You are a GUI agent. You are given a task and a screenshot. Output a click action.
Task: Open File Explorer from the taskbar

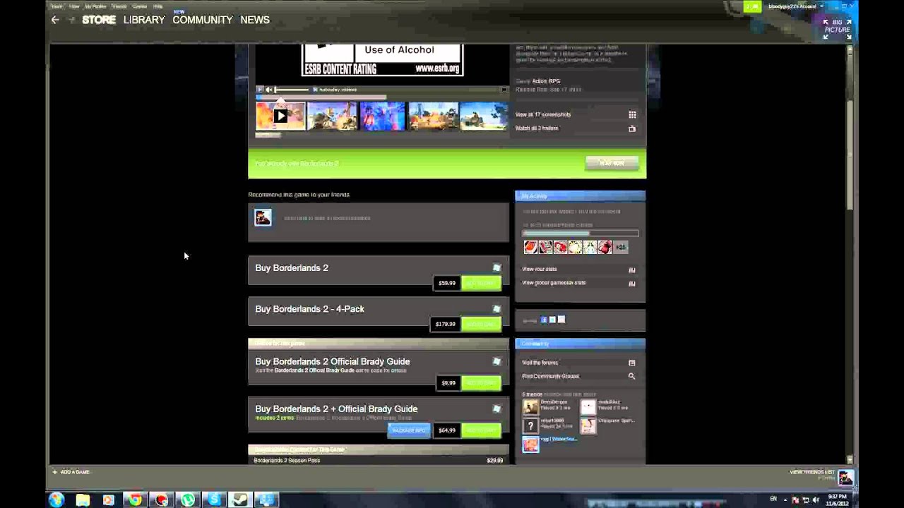pos(83,500)
